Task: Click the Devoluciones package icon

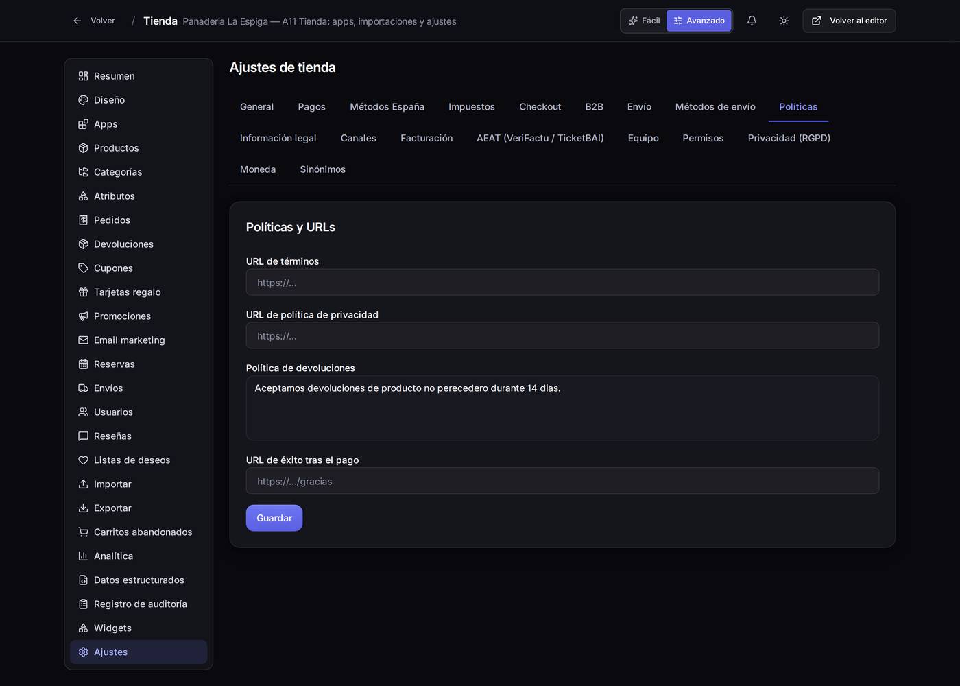Action: (x=83, y=244)
